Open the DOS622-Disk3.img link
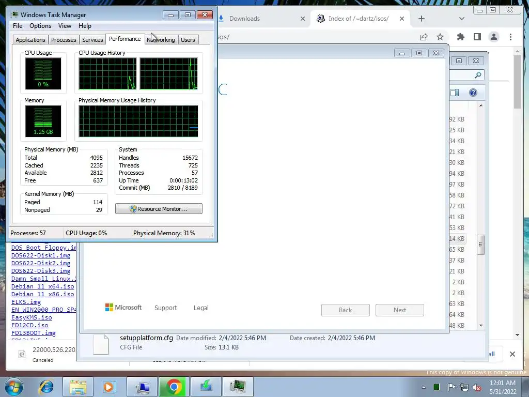 (x=41, y=271)
